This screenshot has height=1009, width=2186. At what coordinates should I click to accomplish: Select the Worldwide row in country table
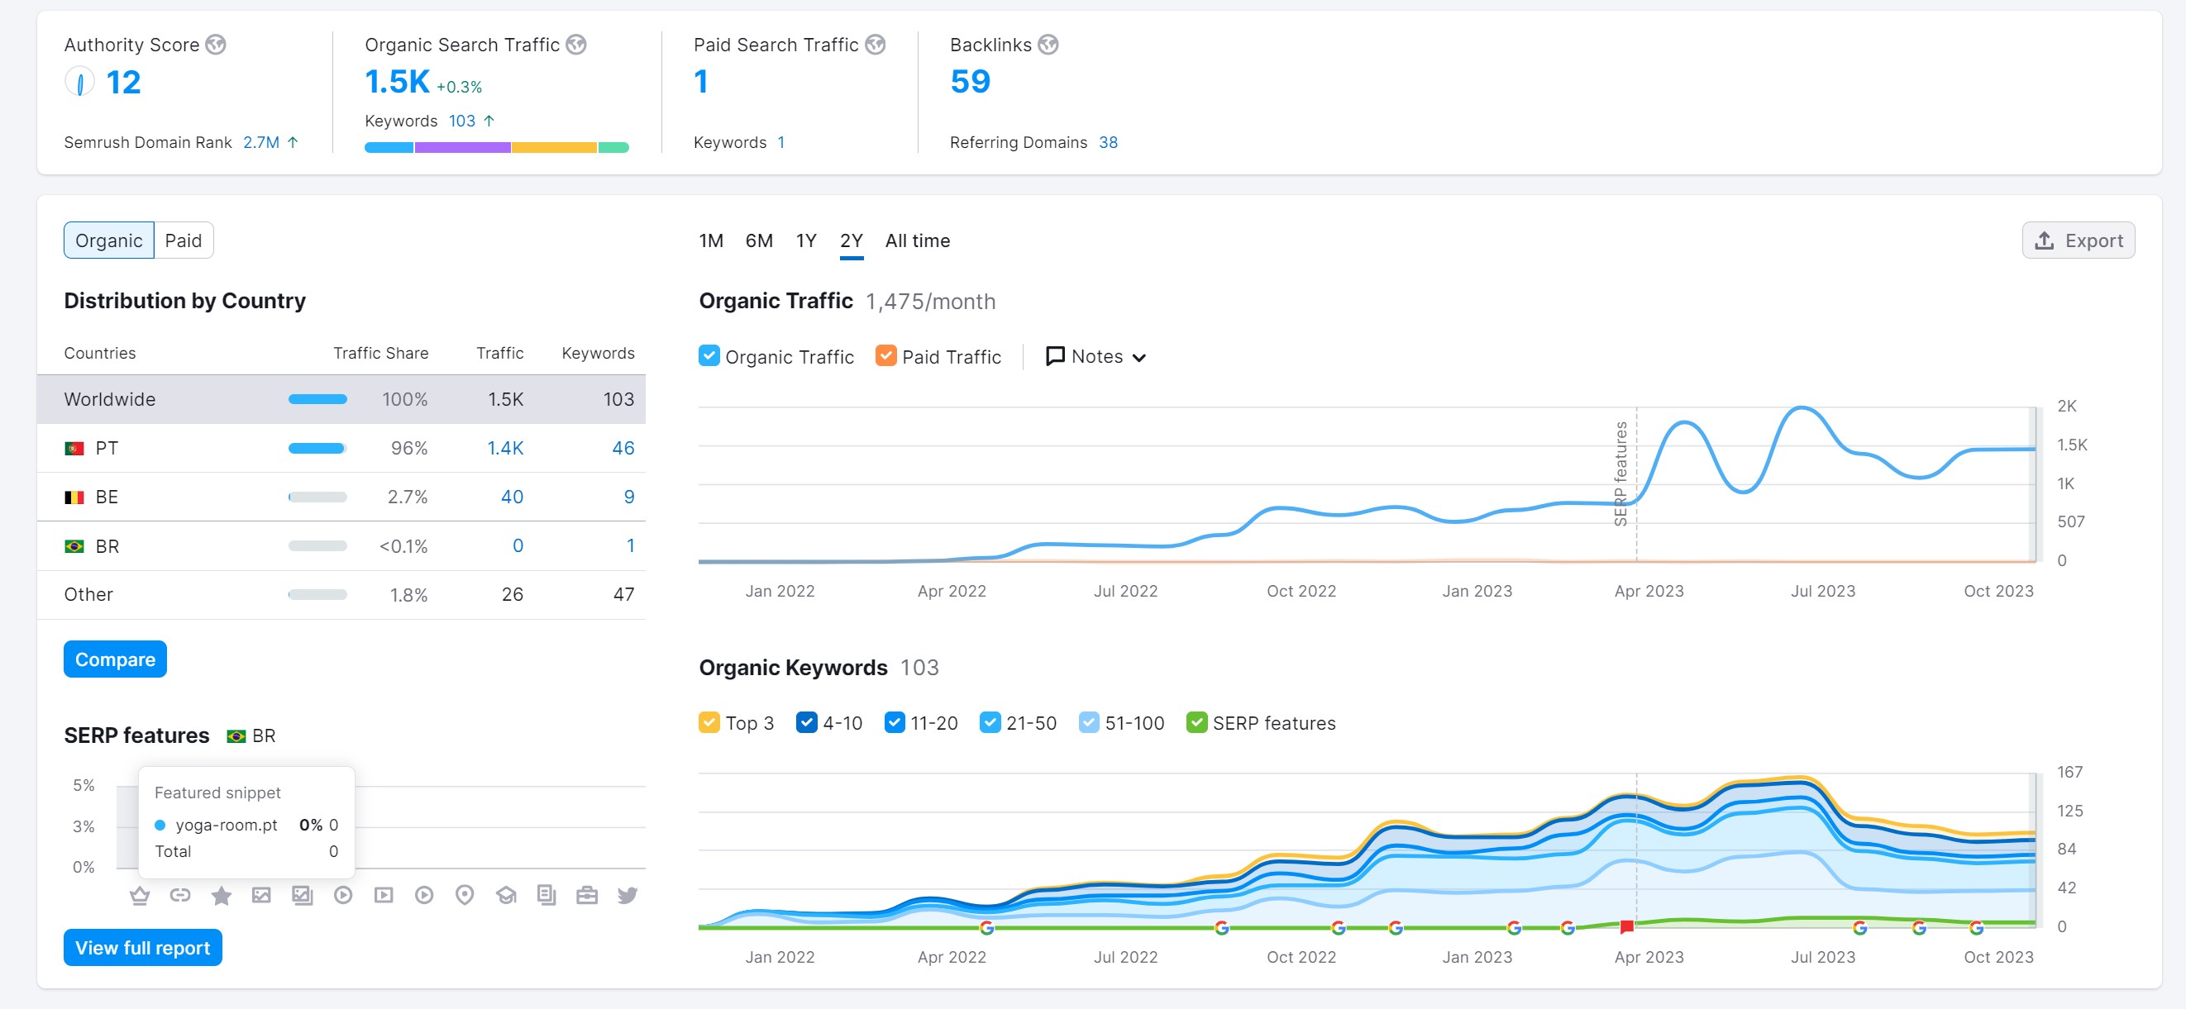pos(341,399)
